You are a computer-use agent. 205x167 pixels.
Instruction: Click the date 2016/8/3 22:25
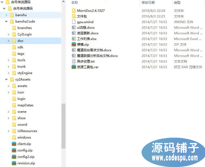point(153,16)
